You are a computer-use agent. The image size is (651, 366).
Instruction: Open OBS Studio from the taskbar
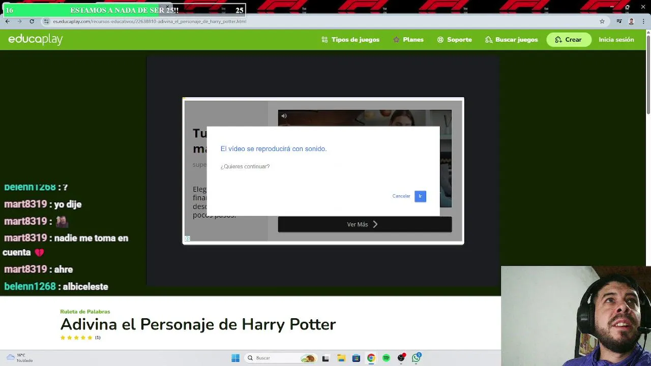pyautogui.click(x=401, y=358)
